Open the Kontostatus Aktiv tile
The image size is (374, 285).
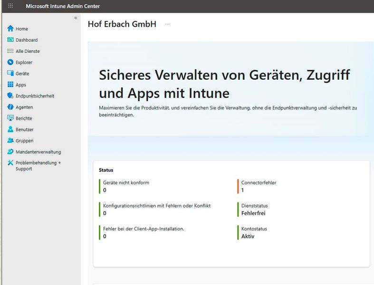(252, 233)
